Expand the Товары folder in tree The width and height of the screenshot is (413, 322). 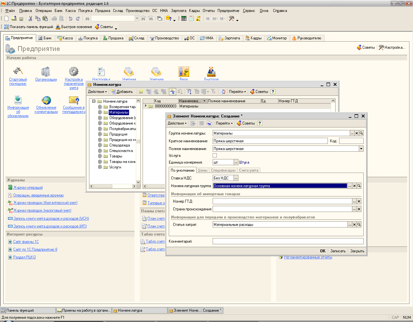coord(100,156)
